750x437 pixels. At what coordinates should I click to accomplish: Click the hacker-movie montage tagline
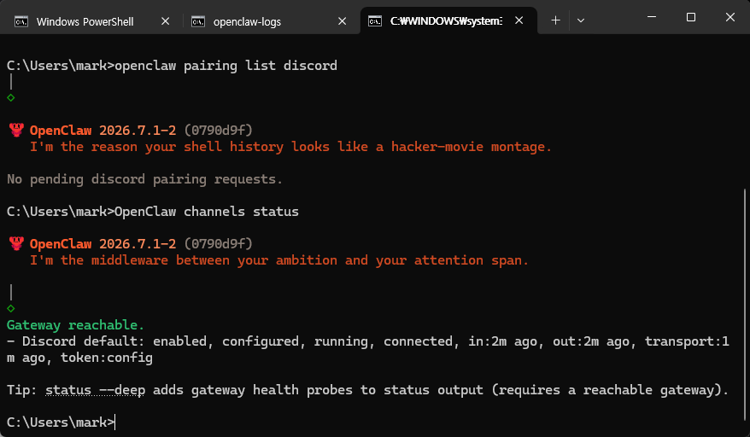point(290,147)
